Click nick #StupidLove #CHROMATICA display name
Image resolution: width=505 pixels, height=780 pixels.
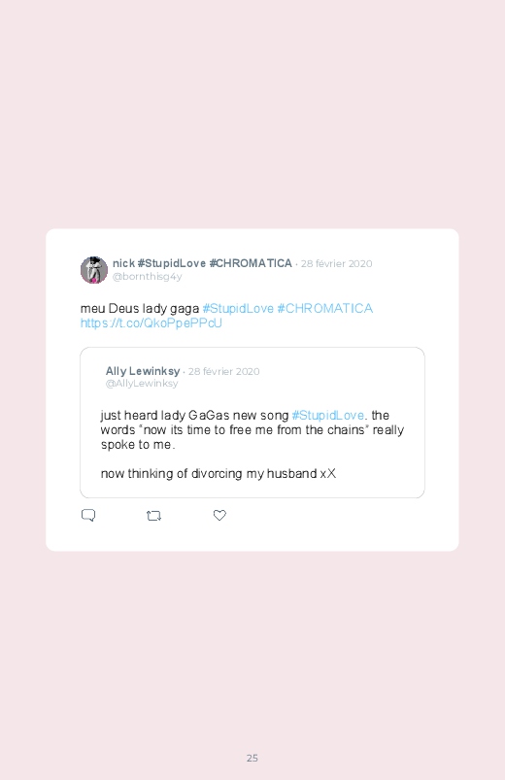coord(202,263)
